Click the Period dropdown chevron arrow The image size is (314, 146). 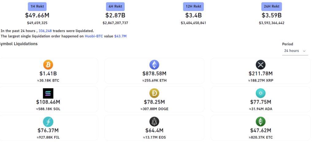(x=304, y=51)
